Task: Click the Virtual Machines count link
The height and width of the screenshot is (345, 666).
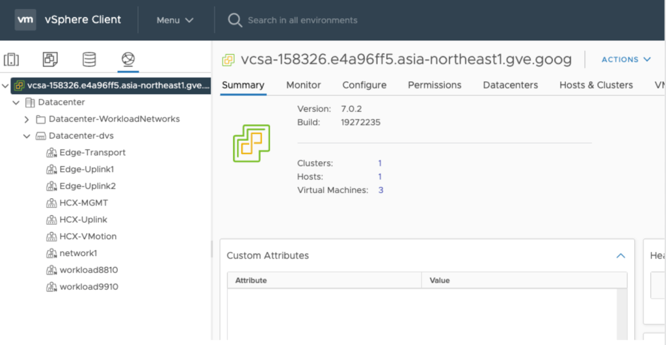Action: 380,190
